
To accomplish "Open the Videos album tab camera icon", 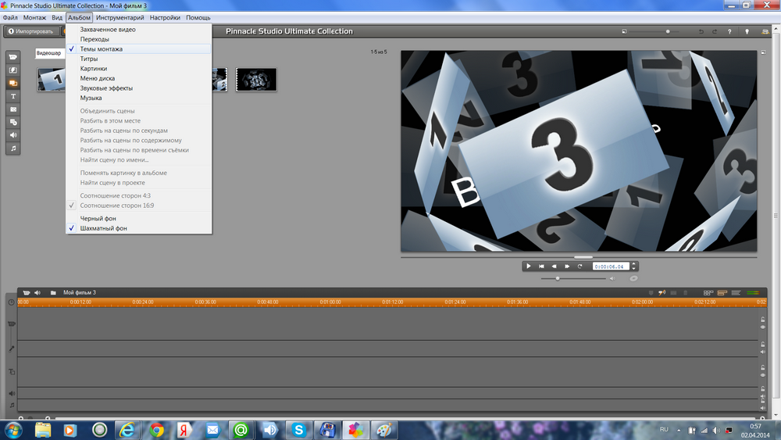I will click(x=13, y=57).
